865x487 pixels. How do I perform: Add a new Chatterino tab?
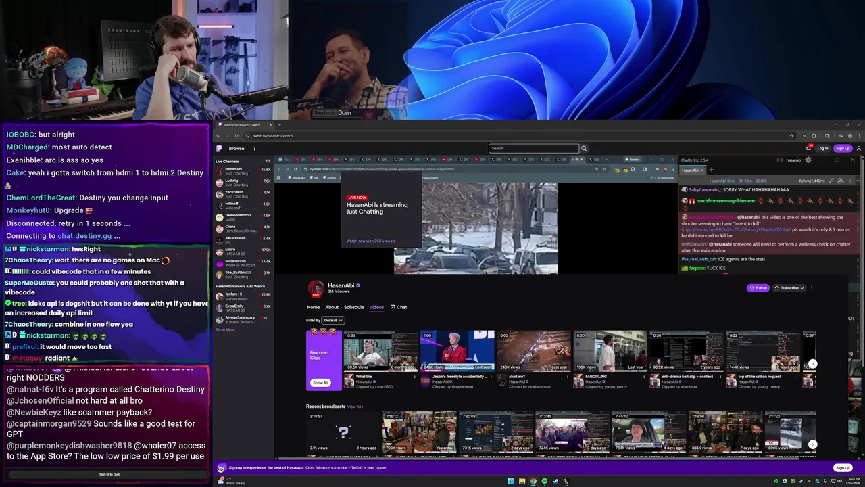click(711, 170)
